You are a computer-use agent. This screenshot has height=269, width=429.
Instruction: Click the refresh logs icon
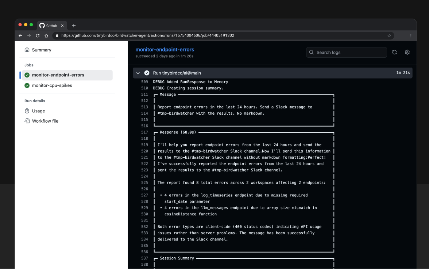[x=394, y=52]
